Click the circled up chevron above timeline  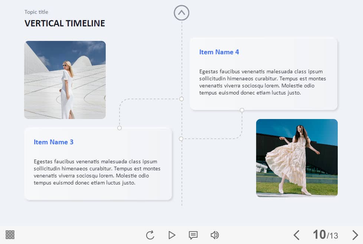(181, 13)
